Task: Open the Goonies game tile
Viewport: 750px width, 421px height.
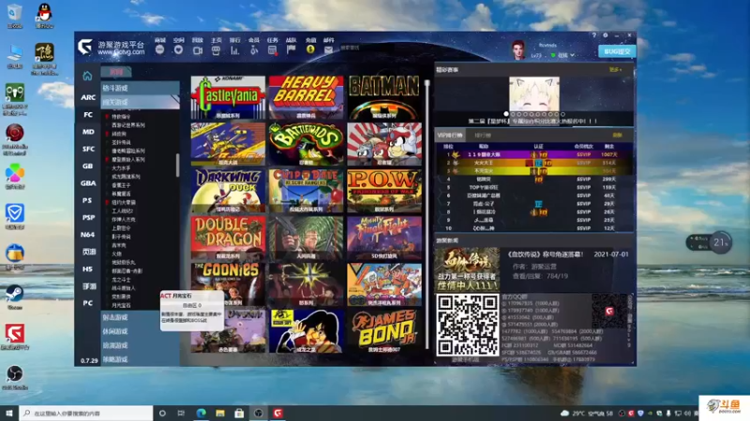Action: pyautogui.click(x=228, y=284)
